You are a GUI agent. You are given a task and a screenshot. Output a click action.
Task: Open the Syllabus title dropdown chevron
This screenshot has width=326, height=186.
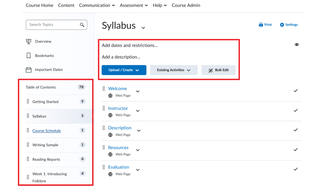click(x=143, y=28)
